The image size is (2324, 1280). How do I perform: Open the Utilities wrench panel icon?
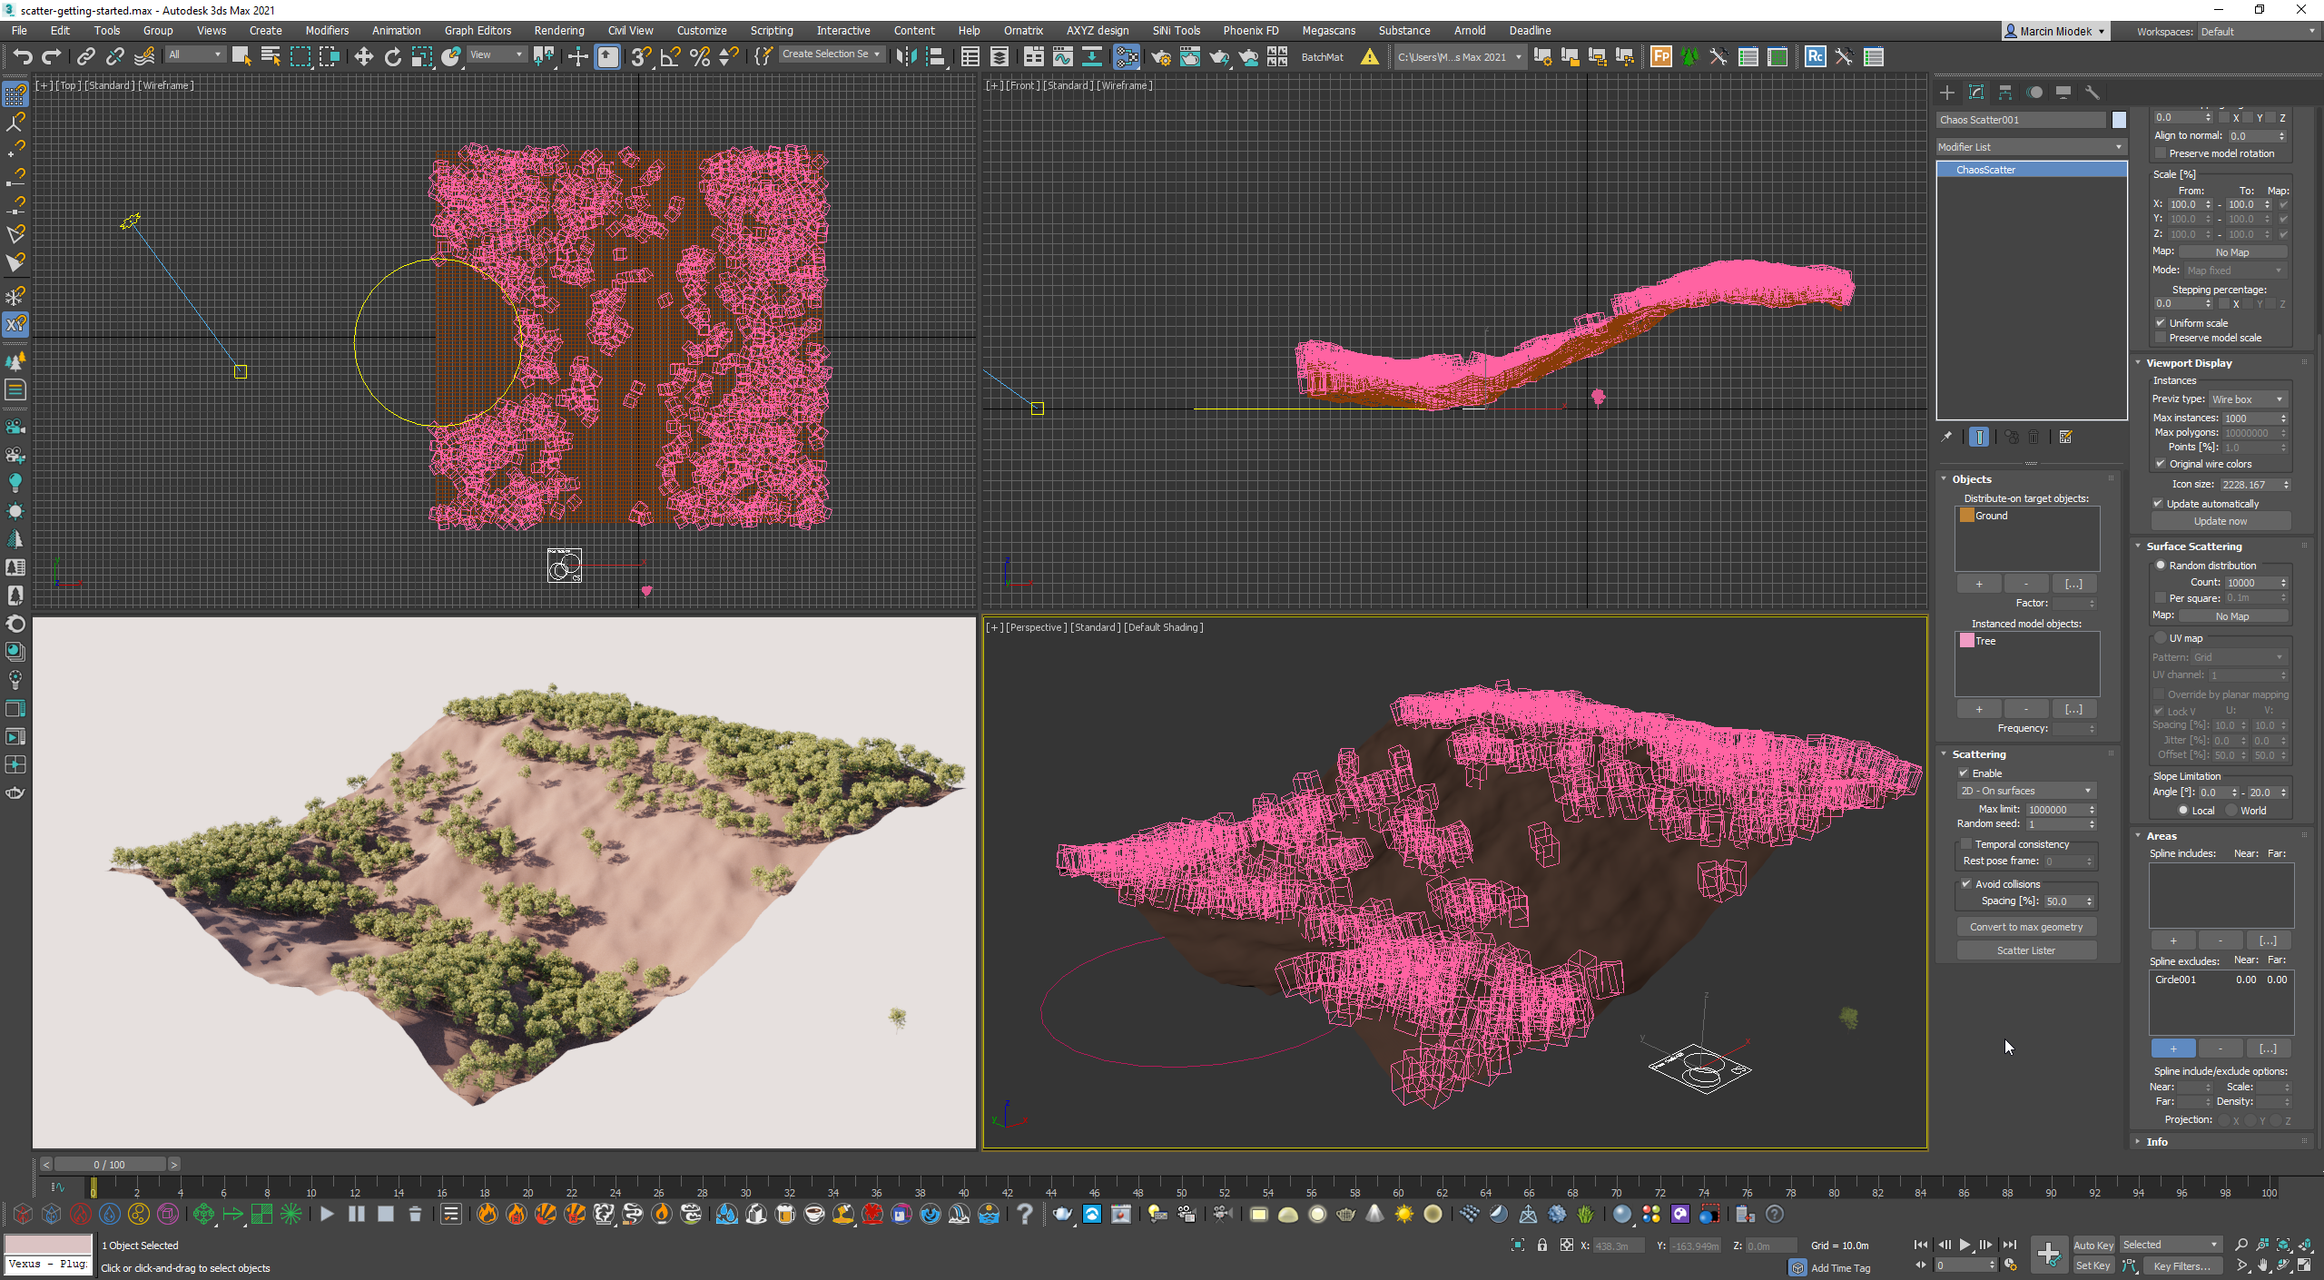tap(2093, 93)
